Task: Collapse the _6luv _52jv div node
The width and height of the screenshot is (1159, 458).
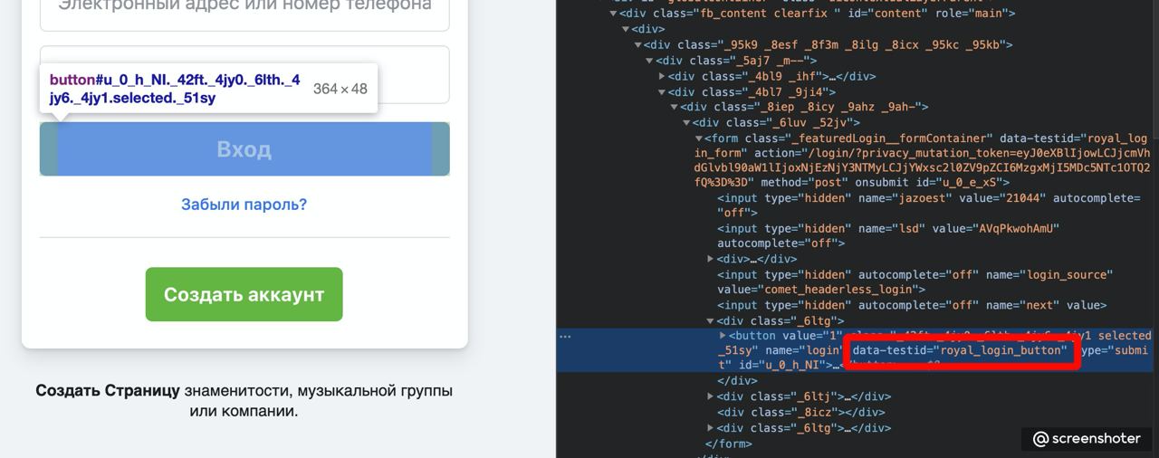Action: coord(686,122)
